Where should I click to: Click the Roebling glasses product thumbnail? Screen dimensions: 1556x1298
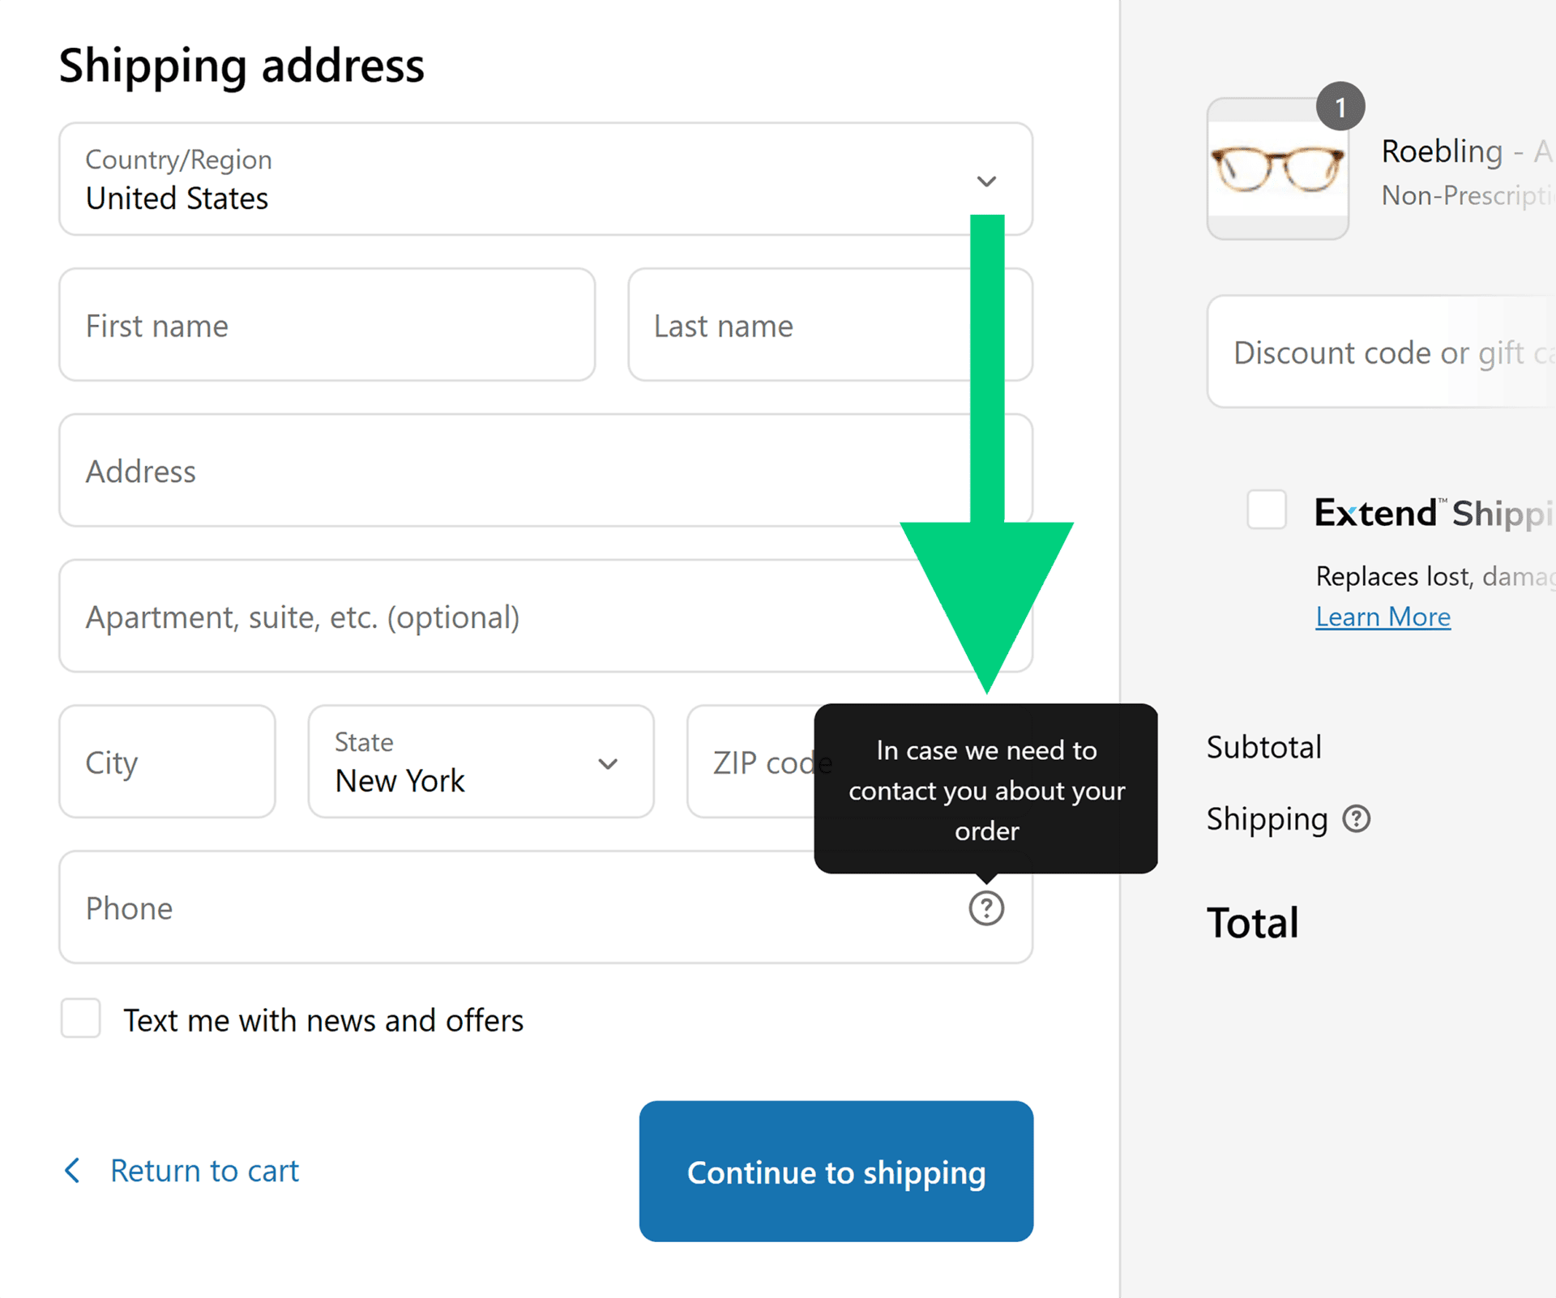pyautogui.click(x=1277, y=169)
